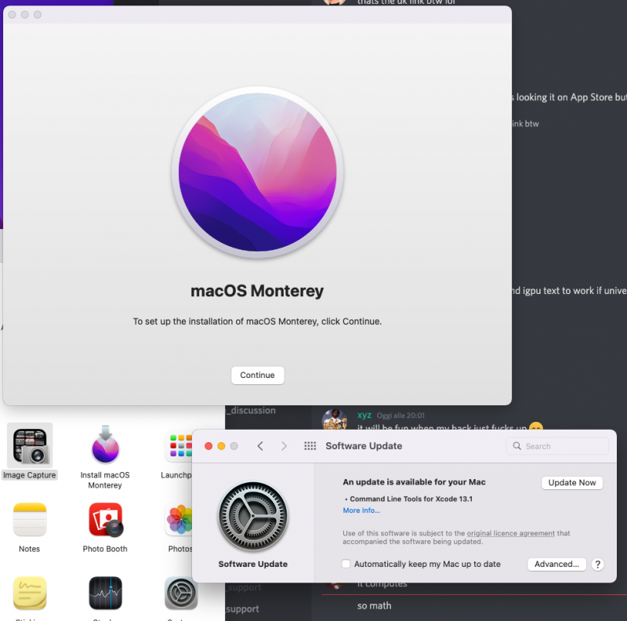Enable Automatically keep my Mac up to date
The width and height of the screenshot is (627, 621).
coord(346,564)
